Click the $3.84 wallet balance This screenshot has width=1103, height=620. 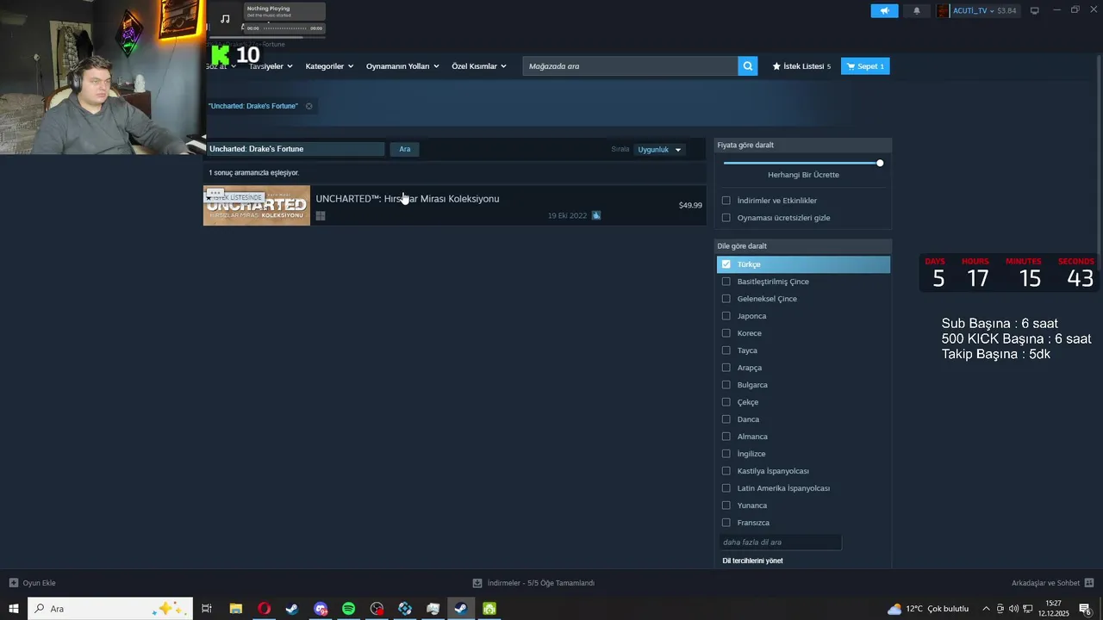coord(1006,11)
